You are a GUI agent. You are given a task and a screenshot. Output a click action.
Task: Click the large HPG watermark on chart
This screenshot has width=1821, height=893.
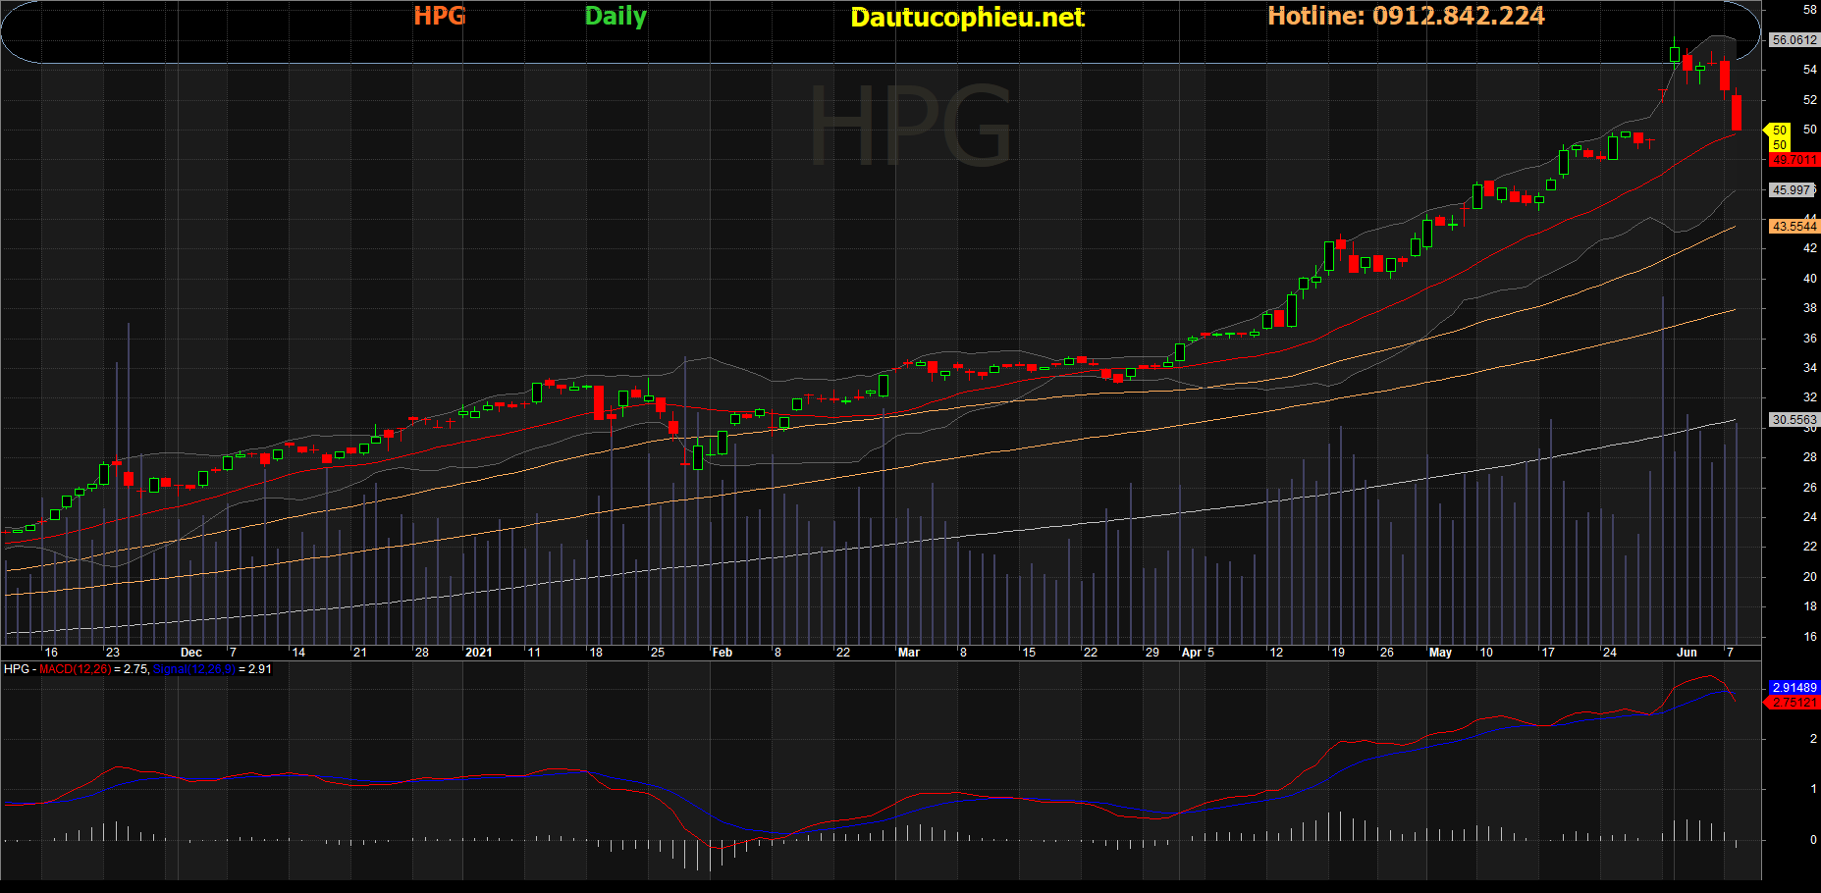coord(909,126)
